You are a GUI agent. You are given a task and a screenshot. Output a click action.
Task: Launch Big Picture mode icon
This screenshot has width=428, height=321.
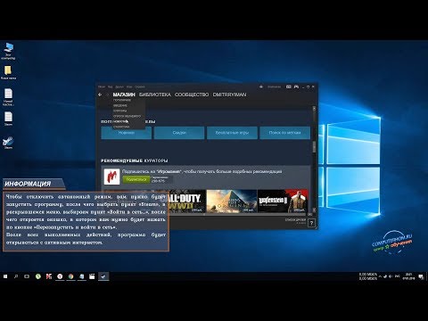click(289, 86)
